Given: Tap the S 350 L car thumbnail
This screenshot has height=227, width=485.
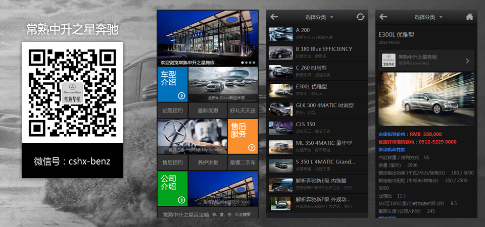Looking at the screenshot, I should point(280,166).
